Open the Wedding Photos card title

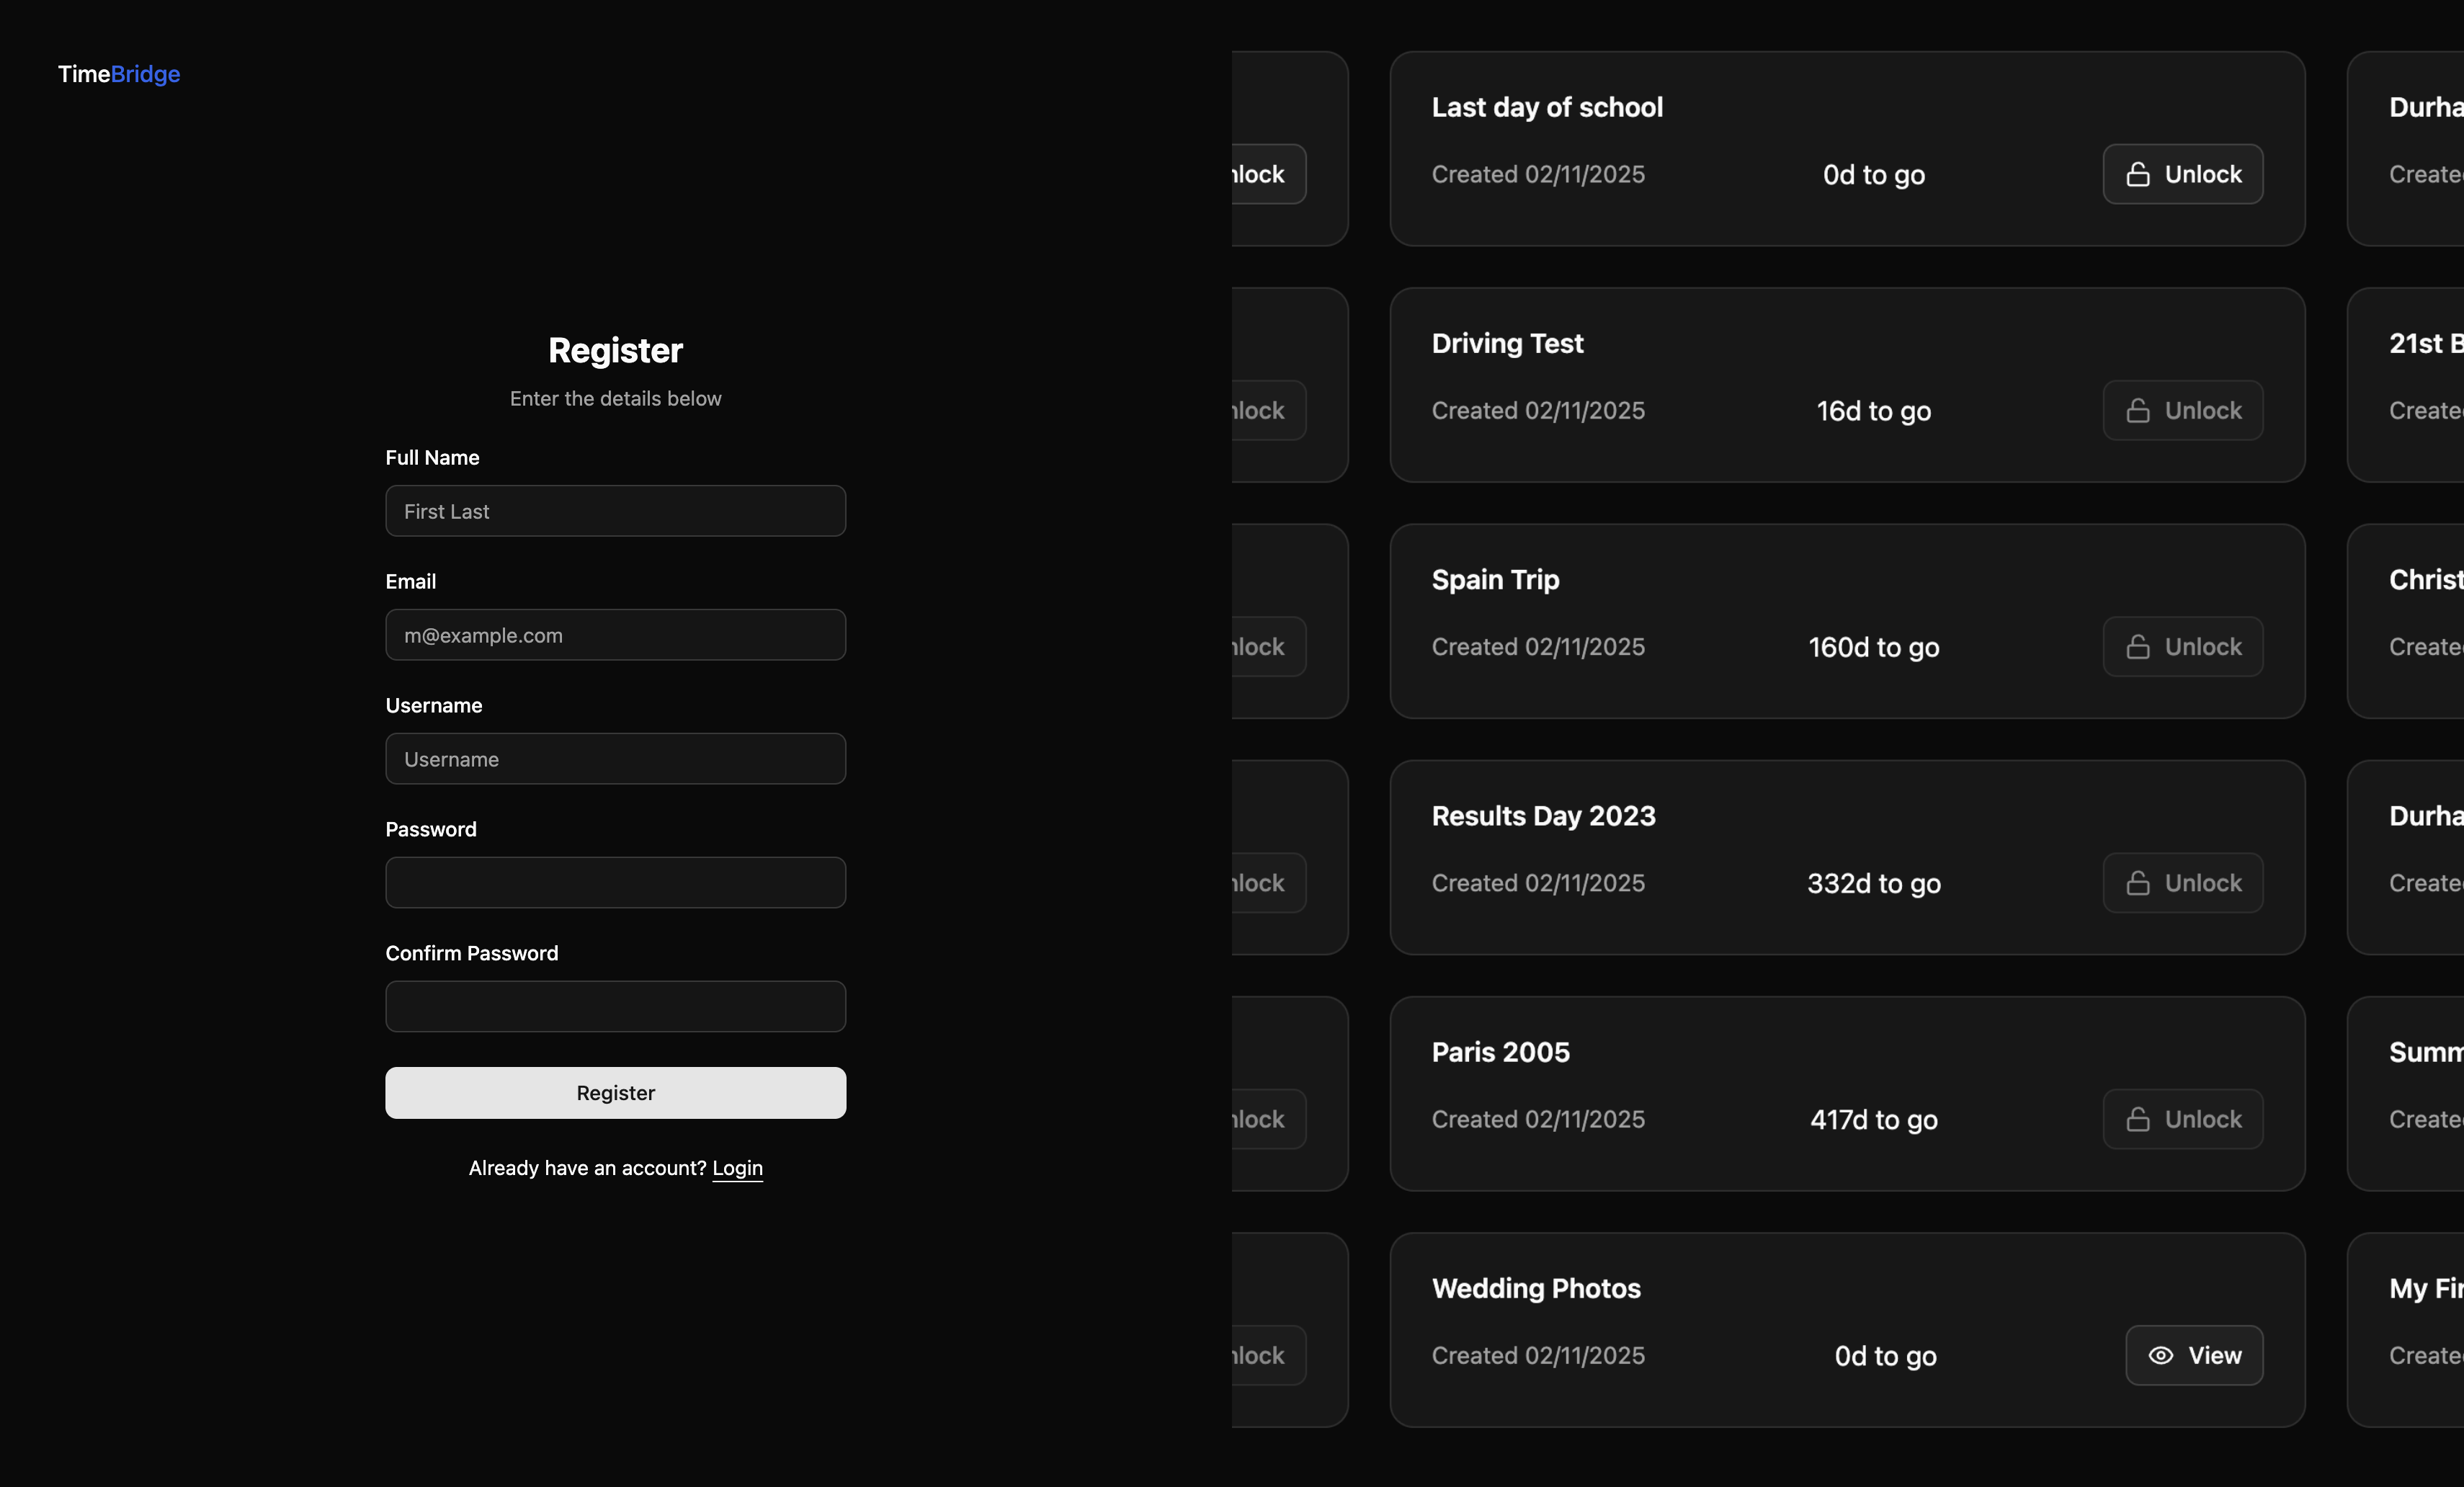coord(1536,1288)
